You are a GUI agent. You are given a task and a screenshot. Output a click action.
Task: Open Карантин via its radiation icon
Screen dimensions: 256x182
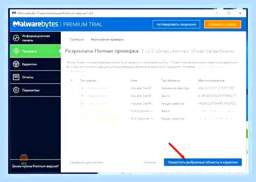pos(16,64)
